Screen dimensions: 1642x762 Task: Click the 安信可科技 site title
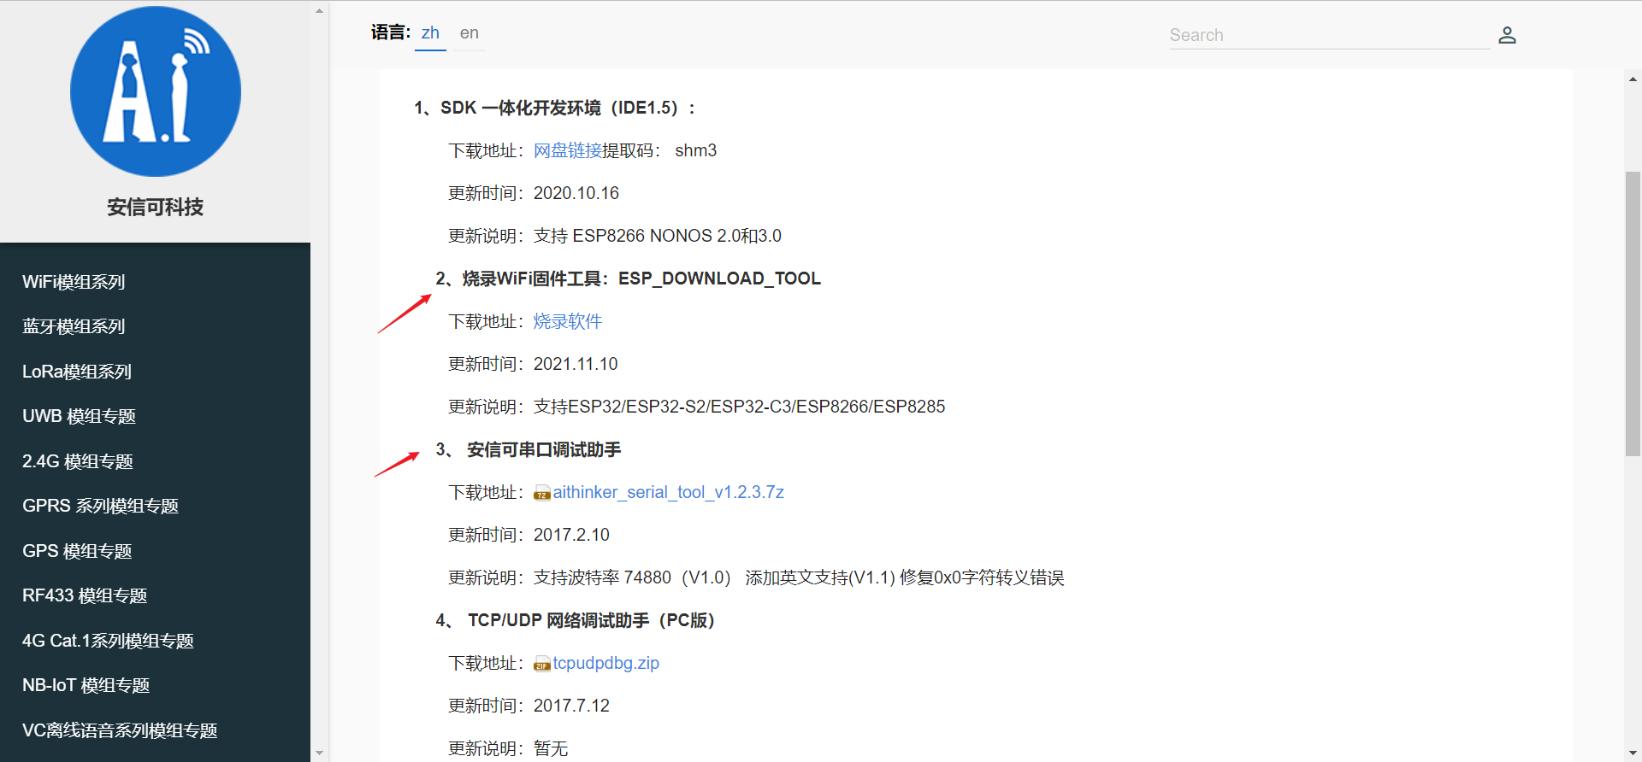click(x=156, y=207)
